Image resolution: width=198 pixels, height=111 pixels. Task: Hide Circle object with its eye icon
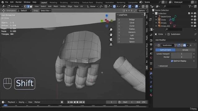192,20
